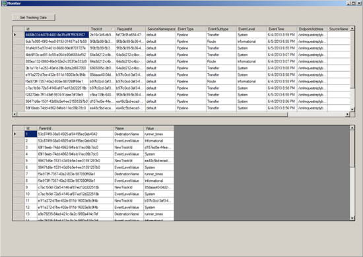363x257 pixels.
Task: Click the EventLevelValue cell in lower row 4
Action: [x=129, y=154]
